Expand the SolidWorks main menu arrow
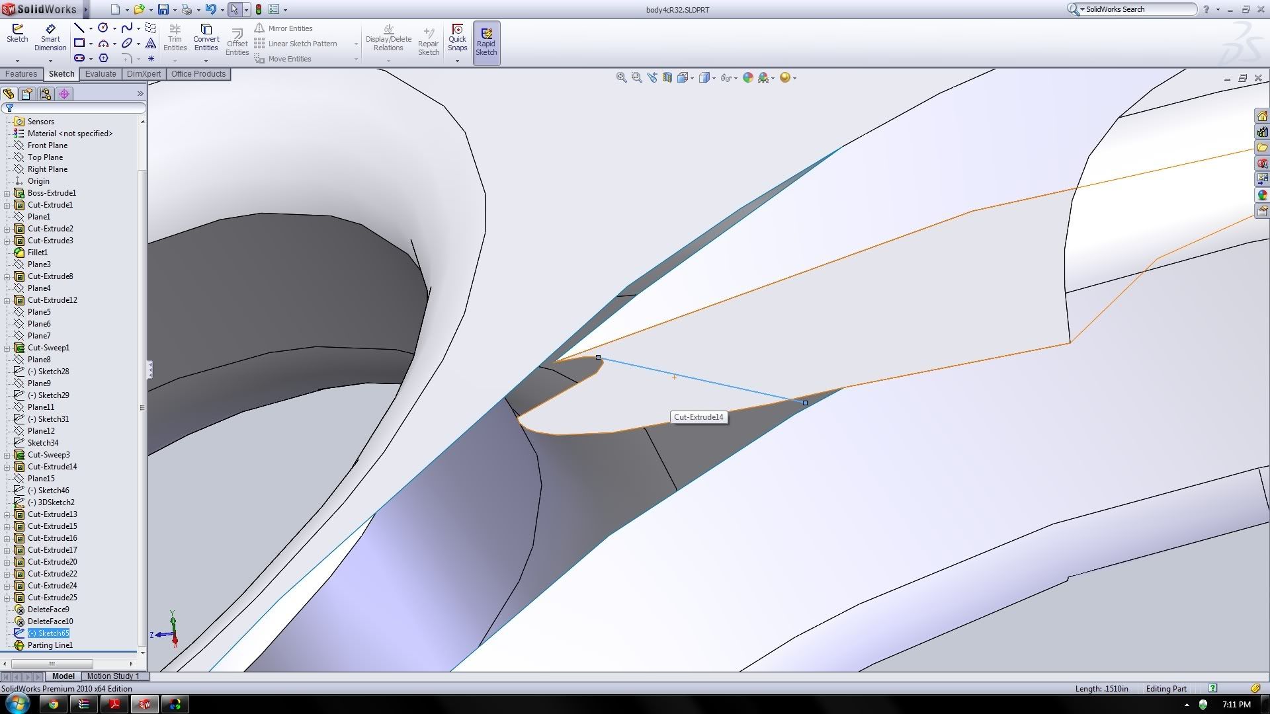 (85, 9)
